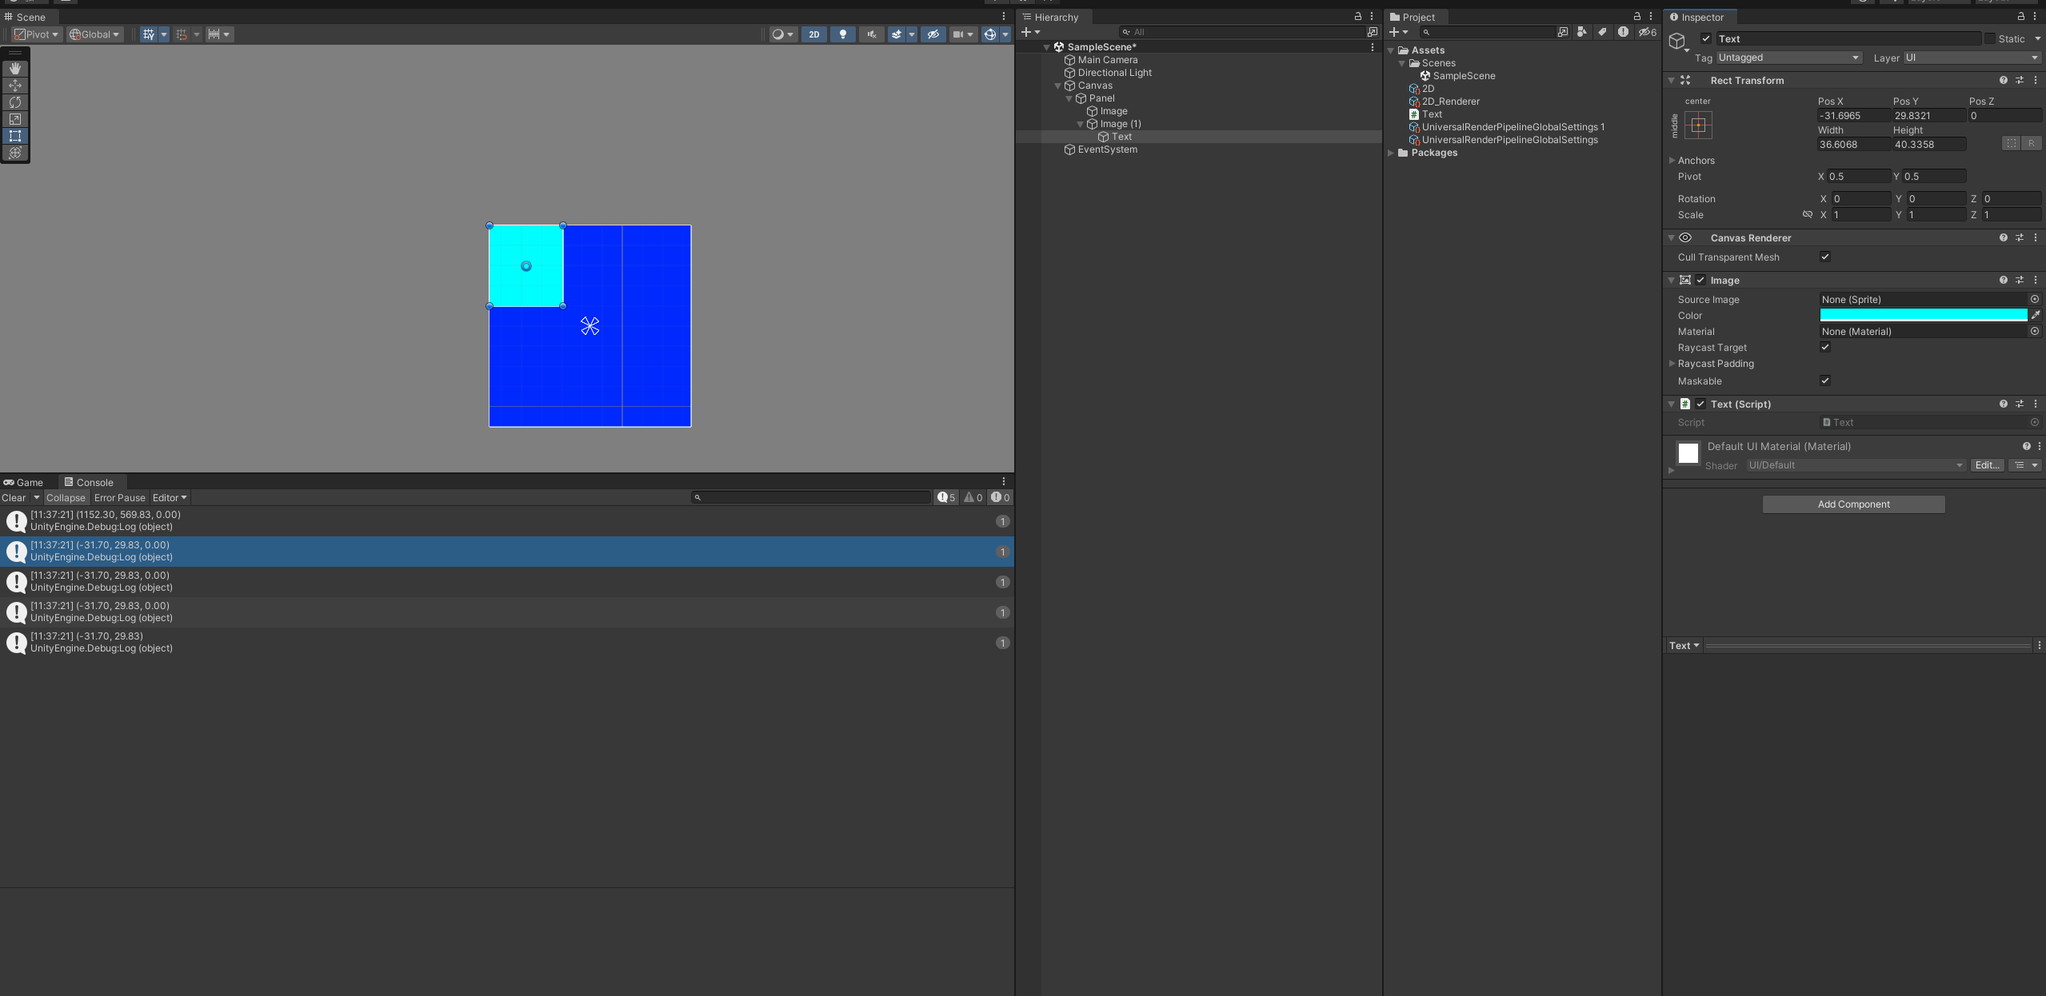This screenshot has width=2046, height=996.
Task: Switch to the Game tab
Action: 24,482
